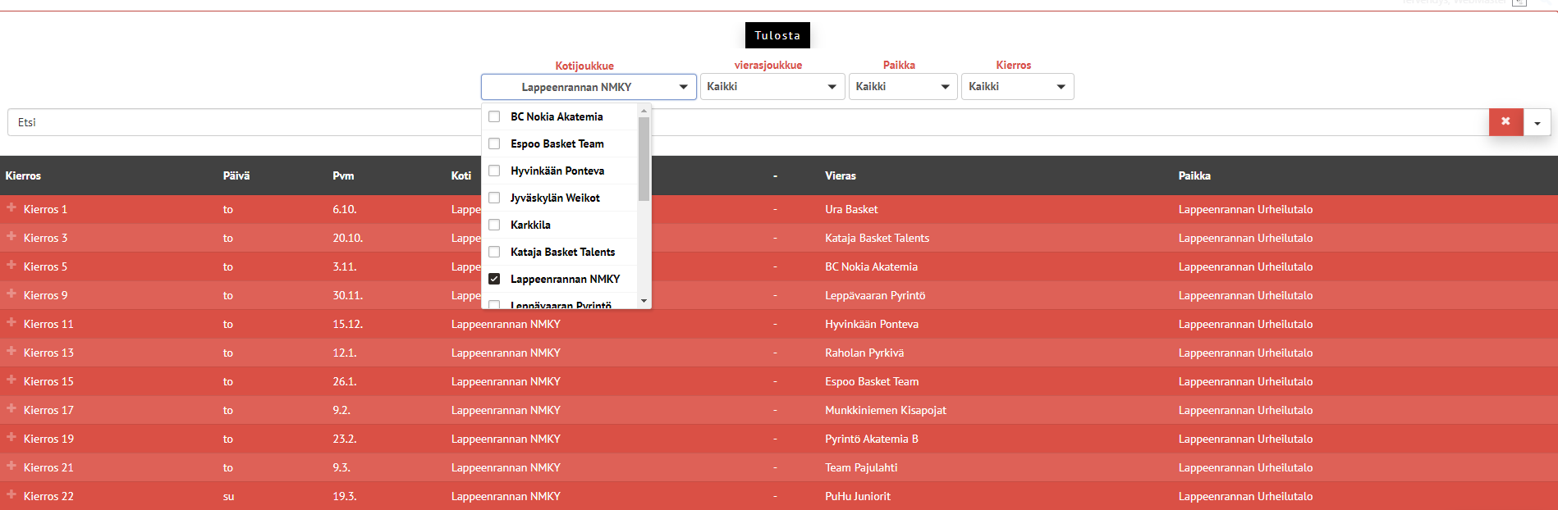This screenshot has width=1558, height=510.
Task: Close the Kotijoukkue dropdown showing Lappeenrannan NMKY
Action: 589,87
